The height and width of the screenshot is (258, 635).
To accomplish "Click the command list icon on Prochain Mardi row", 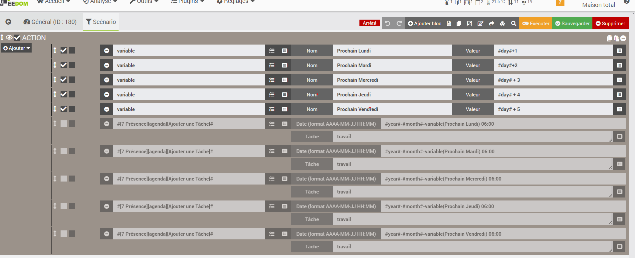I will [285, 65].
